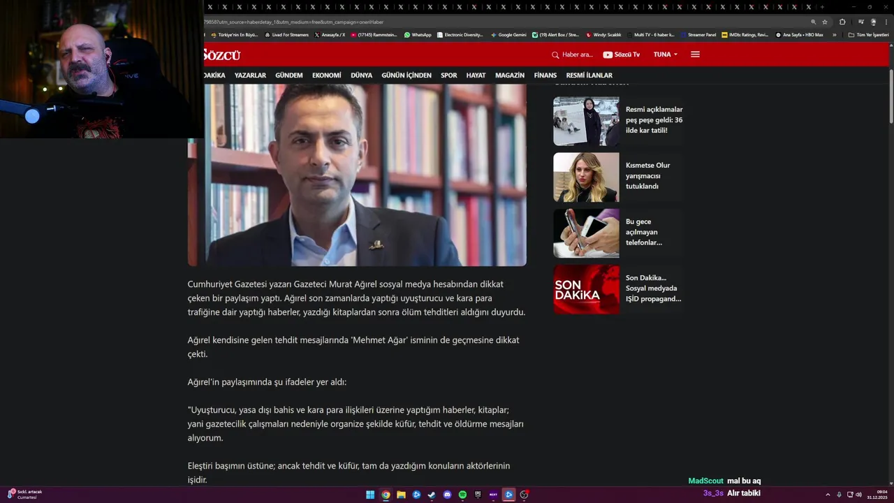Open IMDb Ratings bookmark

745,35
